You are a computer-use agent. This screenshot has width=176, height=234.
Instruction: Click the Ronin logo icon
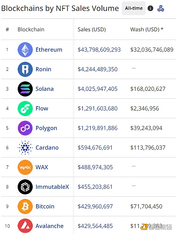(25, 69)
